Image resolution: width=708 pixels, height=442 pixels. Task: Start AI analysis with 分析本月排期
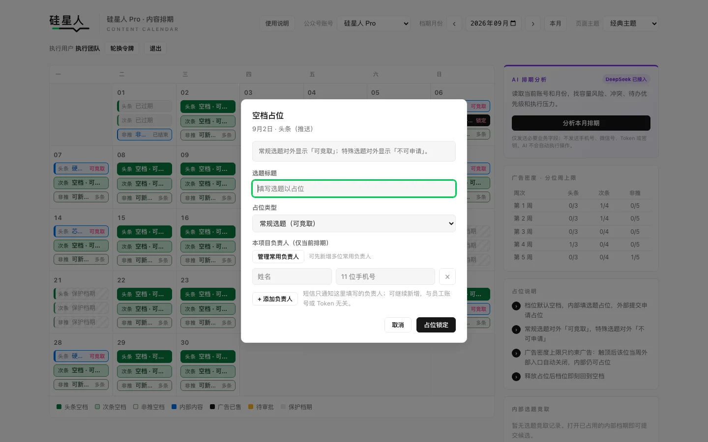tap(581, 123)
